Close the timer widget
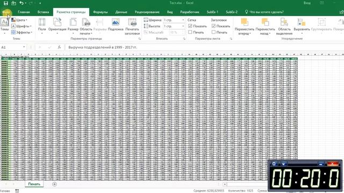344x193 pixels. pyautogui.click(x=333, y=164)
